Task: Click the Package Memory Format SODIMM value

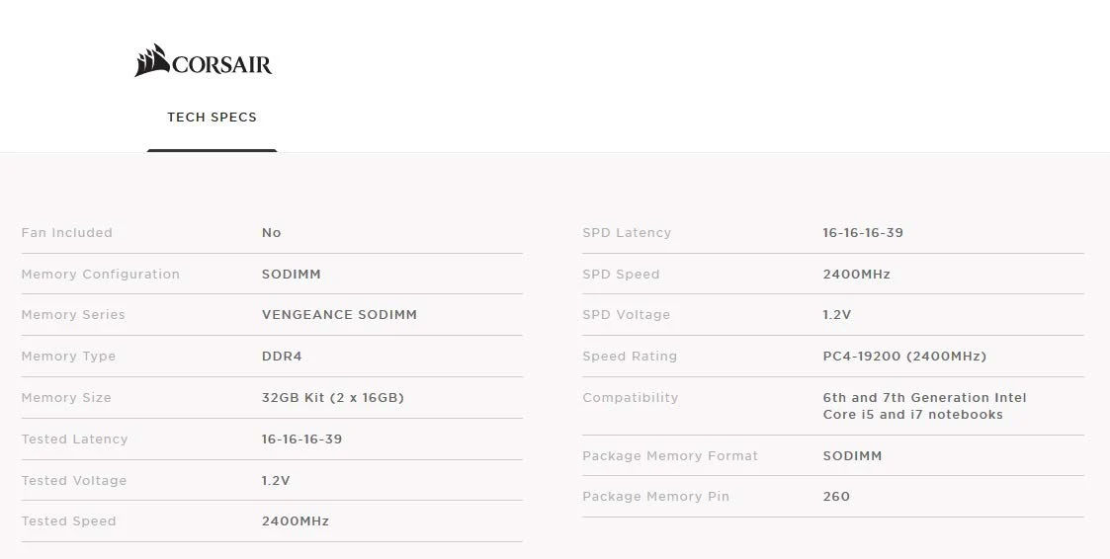Action: [x=852, y=456]
